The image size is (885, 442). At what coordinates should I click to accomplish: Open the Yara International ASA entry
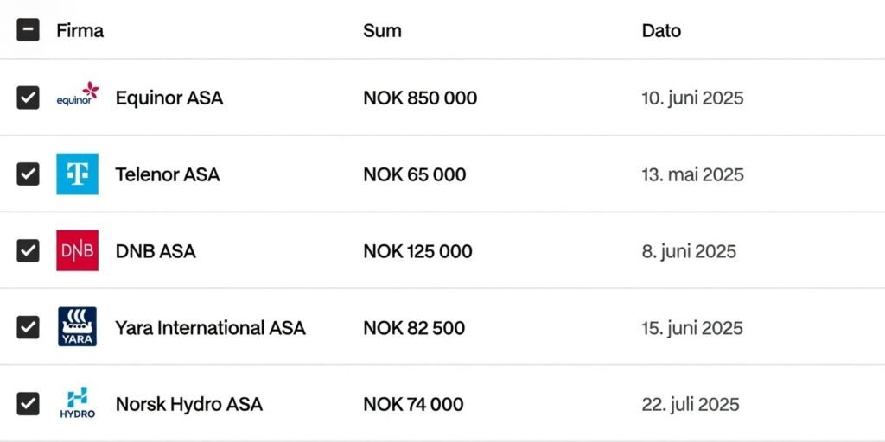tap(210, 328)
